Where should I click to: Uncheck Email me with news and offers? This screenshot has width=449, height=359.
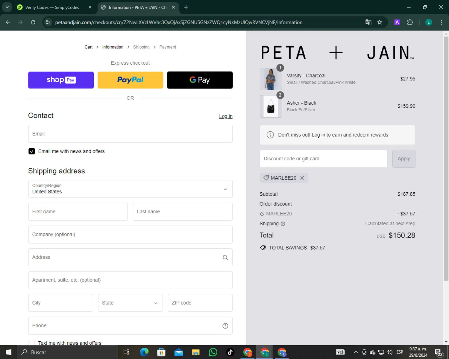[32, 151]
